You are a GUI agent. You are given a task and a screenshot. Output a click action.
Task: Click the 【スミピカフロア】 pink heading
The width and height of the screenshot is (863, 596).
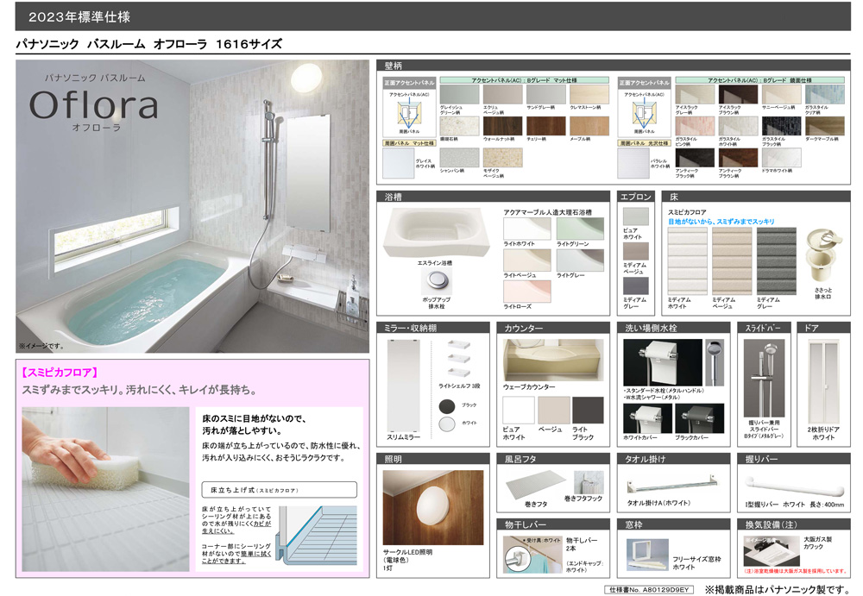pyautogui.click(x=60, y=373)
